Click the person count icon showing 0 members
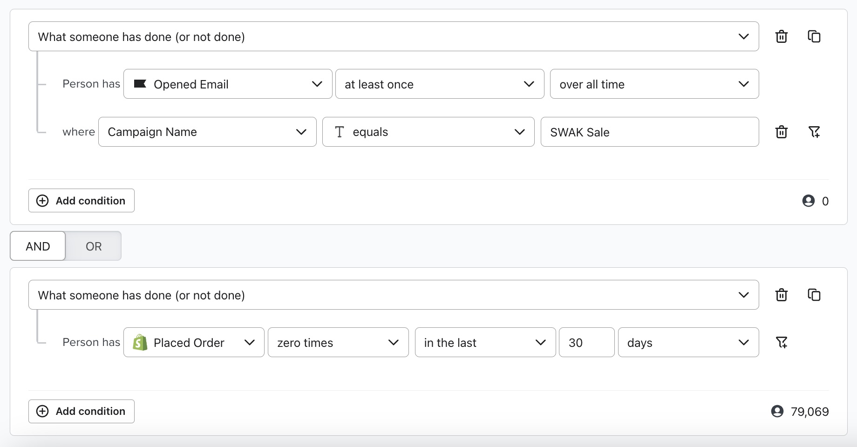This screenshot has width=857, height=447. point(809,201)
